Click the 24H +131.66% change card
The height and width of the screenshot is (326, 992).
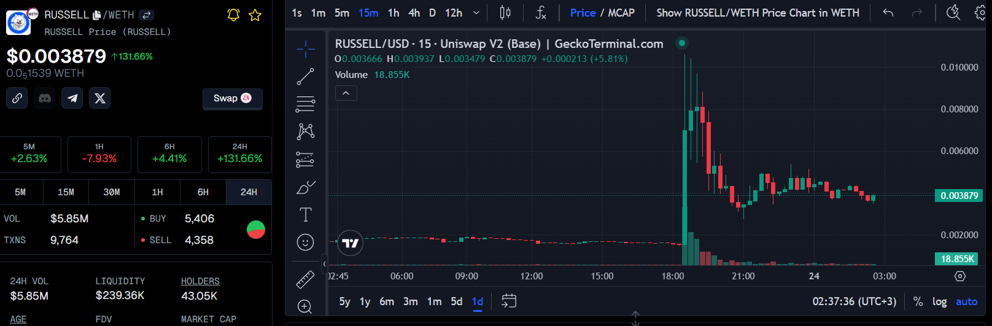pos(240,154)
